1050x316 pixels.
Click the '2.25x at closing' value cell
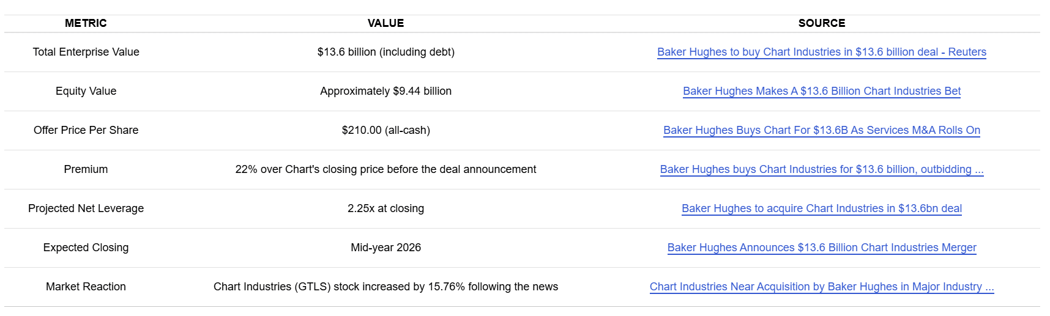pyautogui.click(x=385, y=208)
